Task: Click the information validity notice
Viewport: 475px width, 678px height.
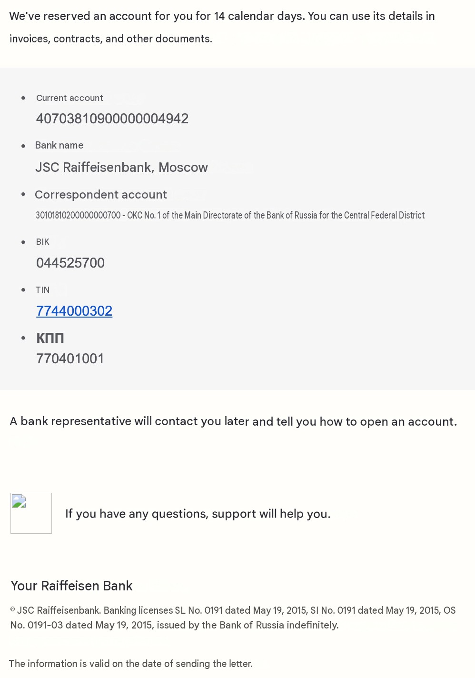Action: [131, 664]
